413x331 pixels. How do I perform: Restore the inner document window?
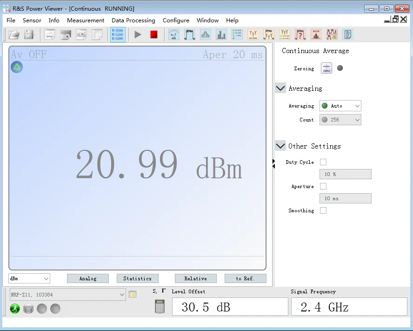click(395, 19)
